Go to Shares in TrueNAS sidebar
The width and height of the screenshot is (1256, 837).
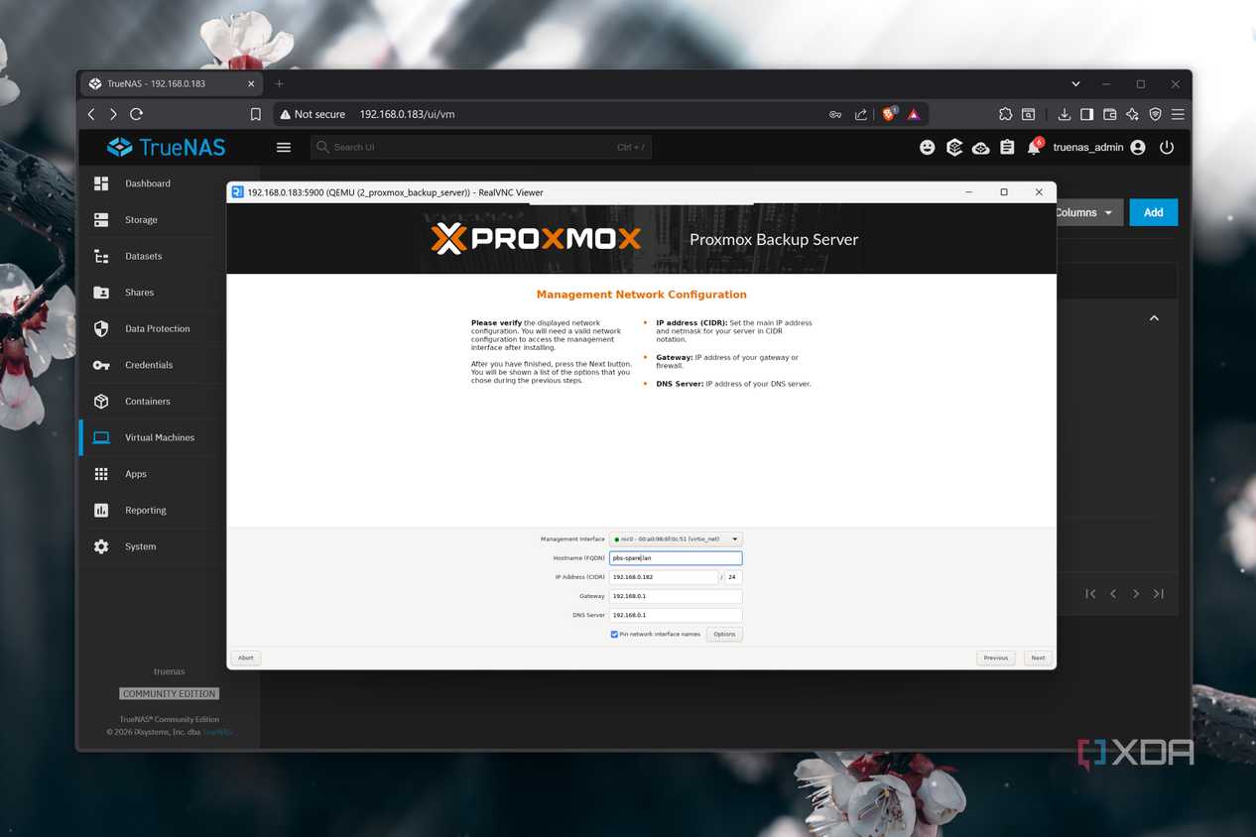tap(149, 293)
